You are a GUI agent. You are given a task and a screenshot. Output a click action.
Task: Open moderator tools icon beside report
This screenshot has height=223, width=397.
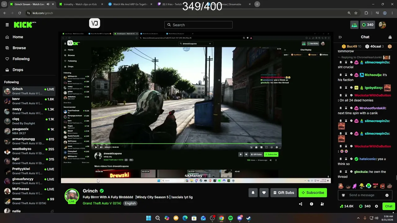322,204
